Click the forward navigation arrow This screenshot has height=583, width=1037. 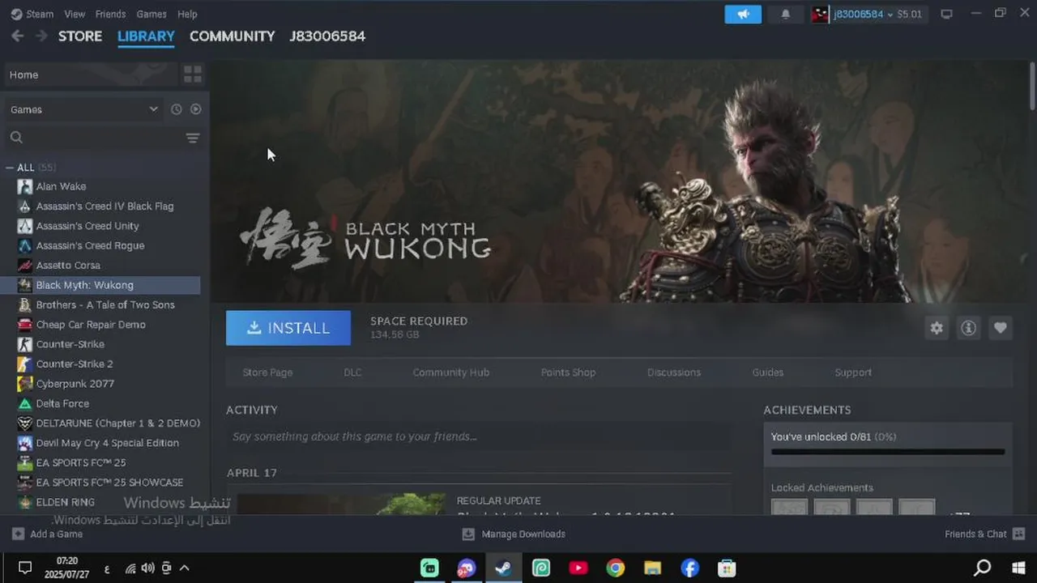pyautogui.click(x=41, y=36)
